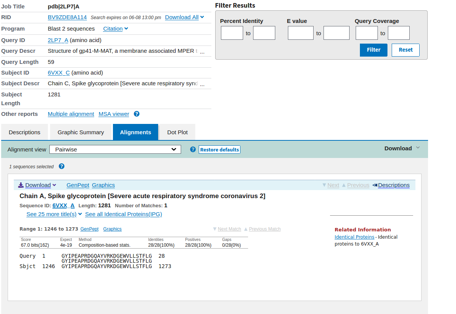Viewport: 456px width, 314px height.
Task: Expand See 25 more title(s)
Action: 54,214
